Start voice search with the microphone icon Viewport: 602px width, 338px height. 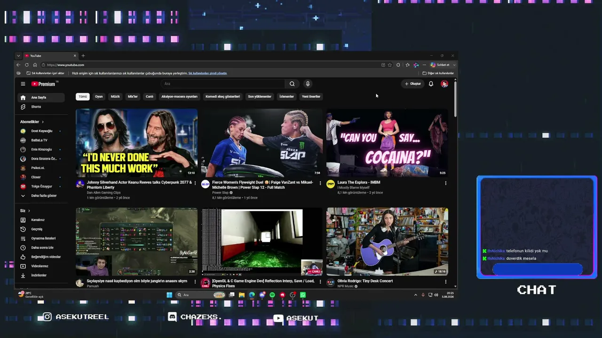click(308, 84)
